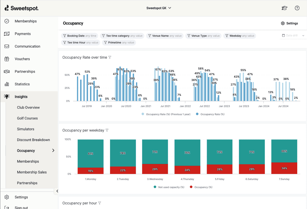Viewport: 307px width, 209px height.
Task: Open the help question mark icon
Action: tap(297, 8)
